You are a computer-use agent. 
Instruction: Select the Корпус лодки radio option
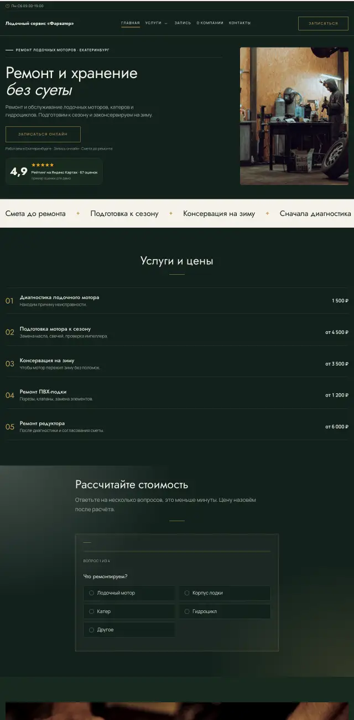click(225, 593)
